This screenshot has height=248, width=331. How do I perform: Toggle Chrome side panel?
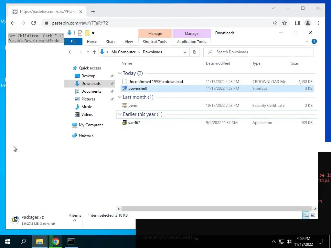(297, 23)
